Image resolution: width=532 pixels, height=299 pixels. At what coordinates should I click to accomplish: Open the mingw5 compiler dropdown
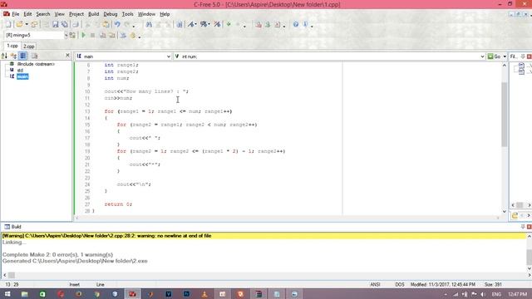[66, 35]
